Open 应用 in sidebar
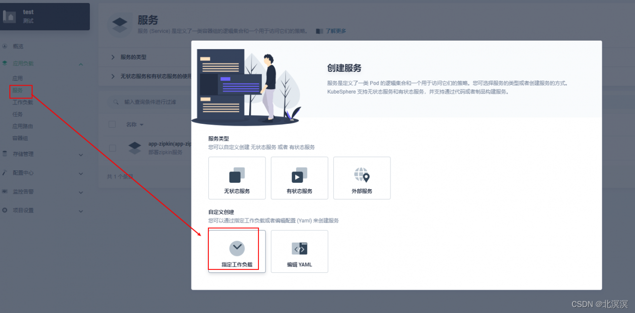The image size is (635, 313). pos(18,78)
